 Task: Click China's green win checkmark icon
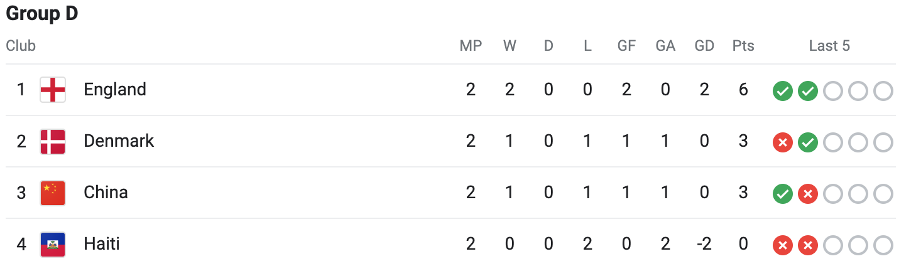tap(782, 194)
